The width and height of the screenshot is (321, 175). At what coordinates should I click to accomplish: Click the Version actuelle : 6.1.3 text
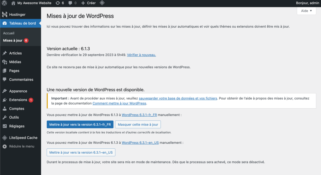pyautogui.click(x=68, y=49)
